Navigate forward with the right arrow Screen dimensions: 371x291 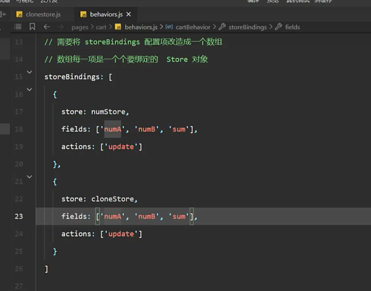(60, 27)
